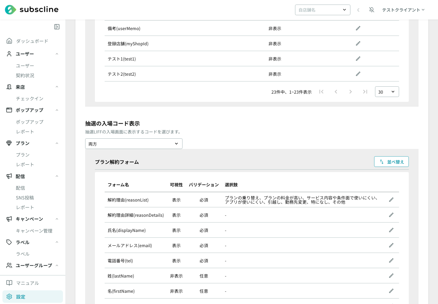This screenshot has width=438, height=304.
Task: Click the 来店 building icon in the sidebar
Action: 9,87
